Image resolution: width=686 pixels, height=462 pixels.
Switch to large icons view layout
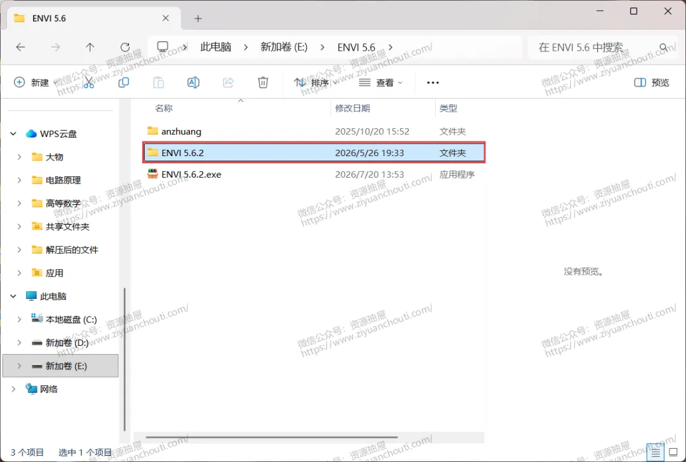coord(673,453)
